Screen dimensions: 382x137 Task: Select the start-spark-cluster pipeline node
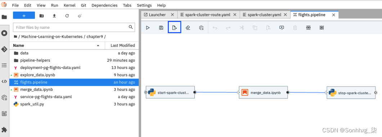pos(170,92)
